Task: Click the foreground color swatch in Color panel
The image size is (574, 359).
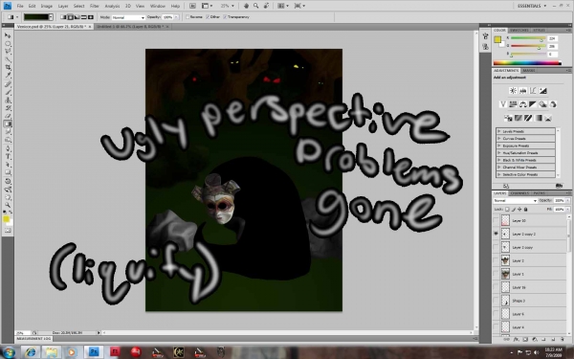Action: pos(497,39)
